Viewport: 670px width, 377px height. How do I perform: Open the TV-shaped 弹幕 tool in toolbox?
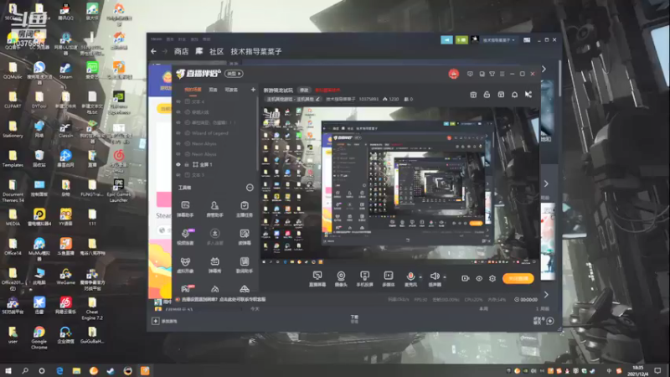pyautogui.click(x=214, y=265)
